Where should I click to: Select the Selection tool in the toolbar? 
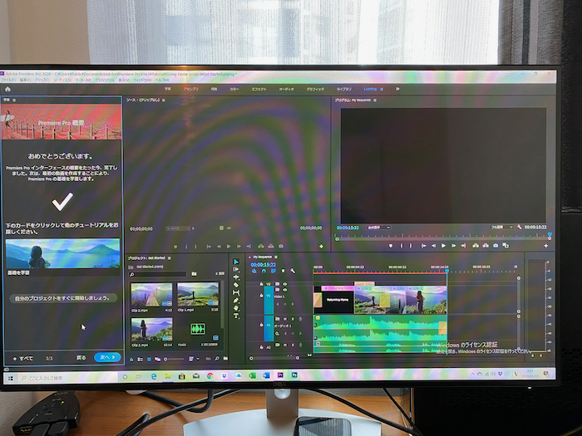pyautogui.click(x=235, y=262)
